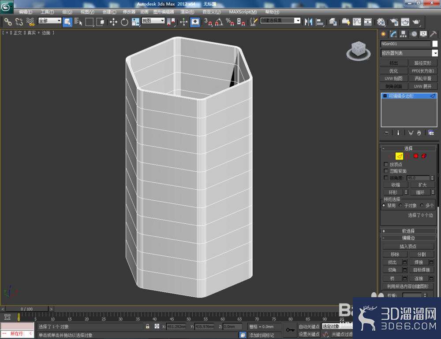
Task: Click the Mirror tool icon
Action: click(309, 22)
